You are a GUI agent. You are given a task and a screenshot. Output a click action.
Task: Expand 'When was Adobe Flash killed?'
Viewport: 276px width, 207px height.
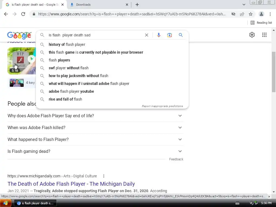click(95, 127)
